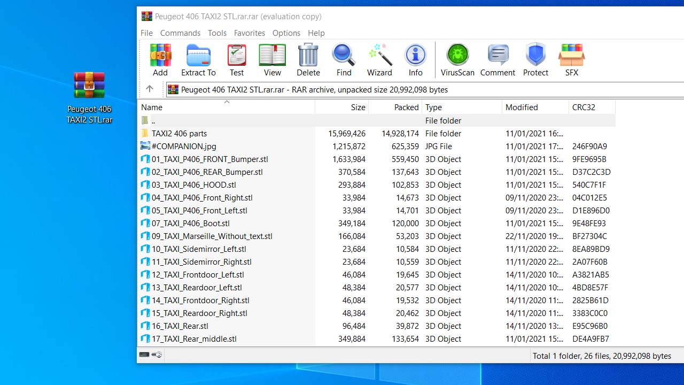Select 17_TAXI_Rear_middle.stl file name
The width and height of the screenshot is (684, 385).
194,338
